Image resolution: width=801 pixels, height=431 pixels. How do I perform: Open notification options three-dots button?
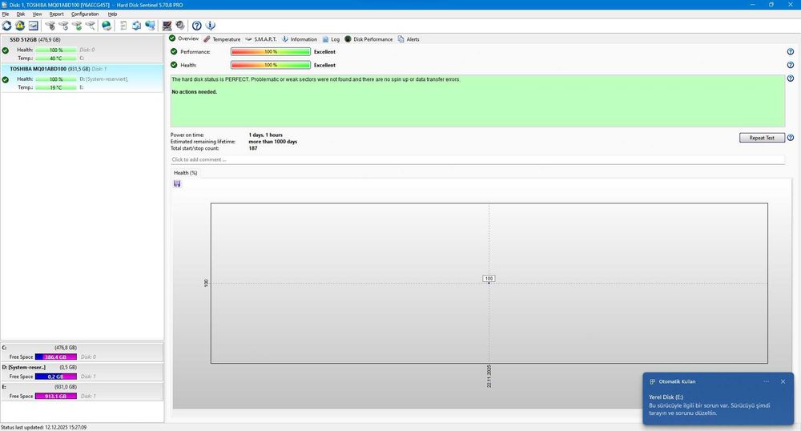point(767,381)
